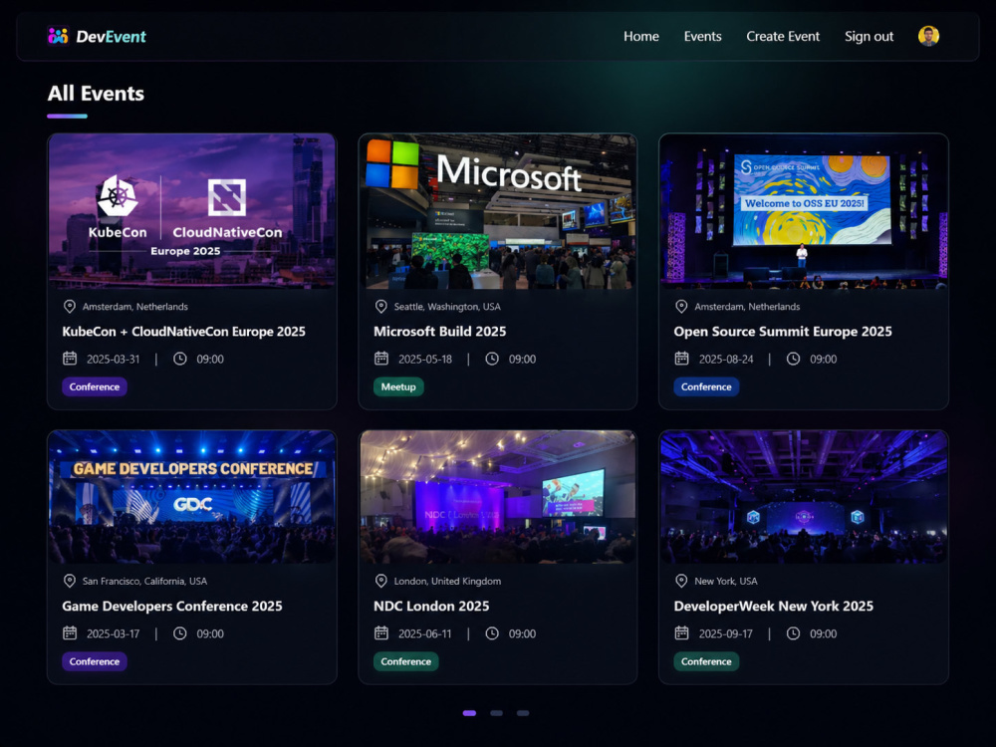
Task: Open DeveloperWeek New York 2025 title
Action: tap(774, 606)
